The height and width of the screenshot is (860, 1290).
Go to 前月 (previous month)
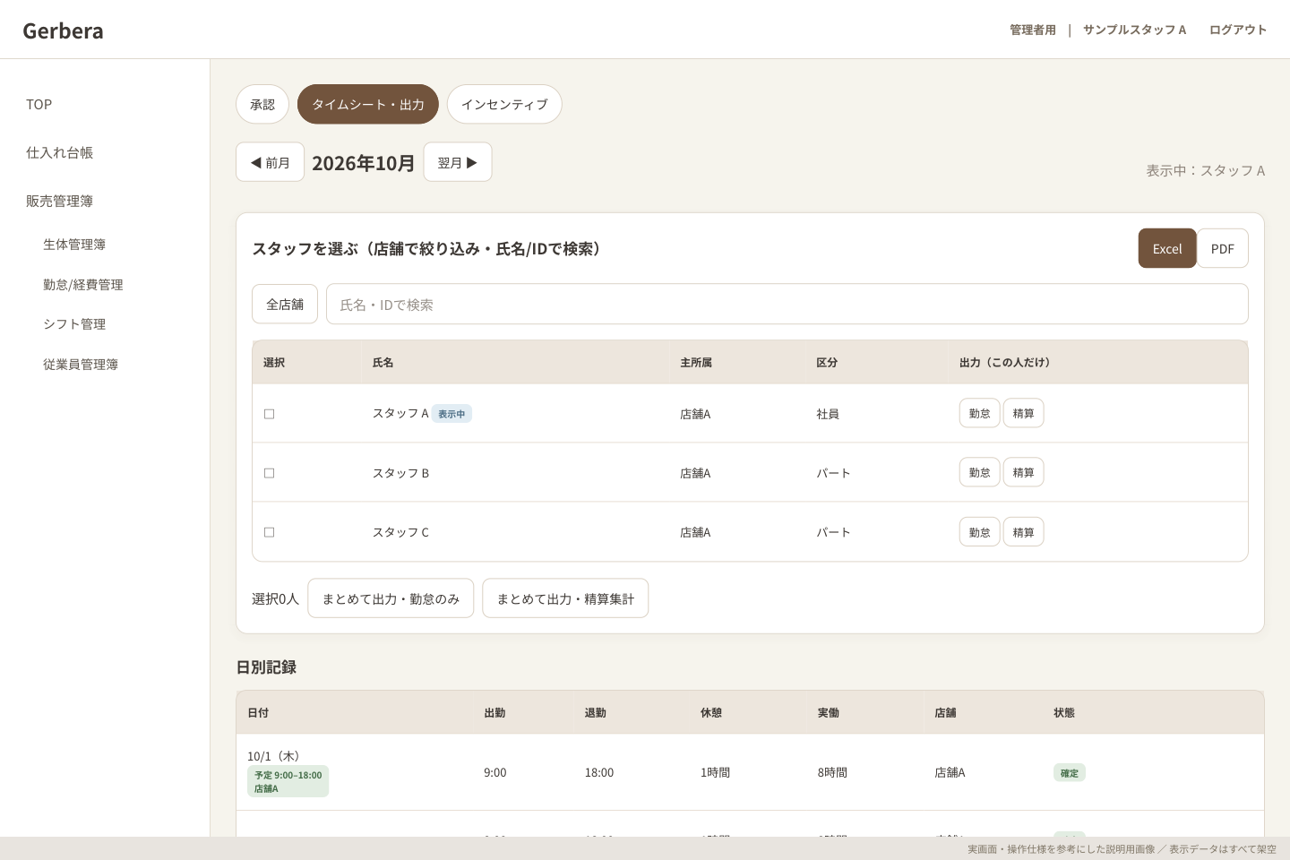tap(271, 162)
